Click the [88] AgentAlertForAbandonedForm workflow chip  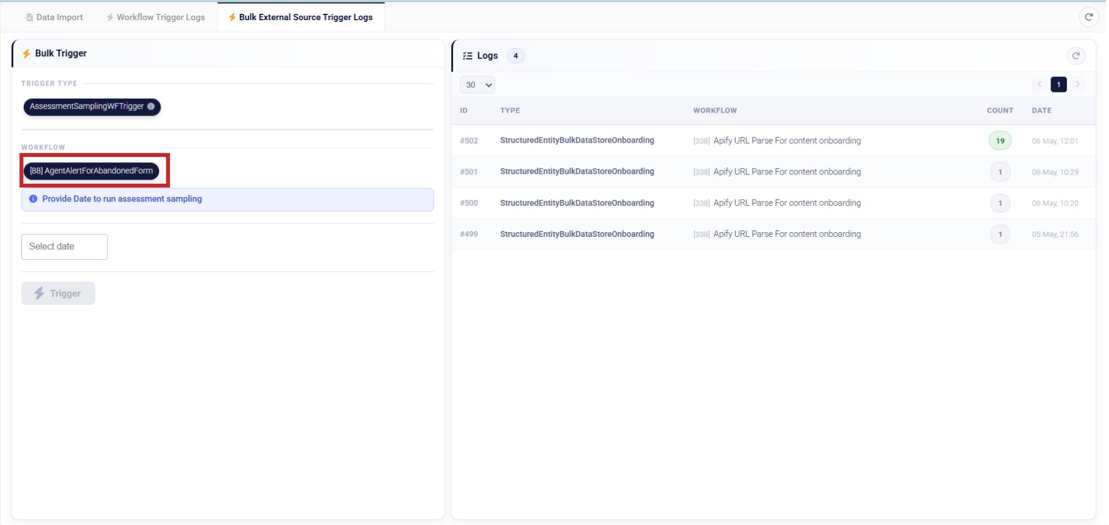[91, 171]
